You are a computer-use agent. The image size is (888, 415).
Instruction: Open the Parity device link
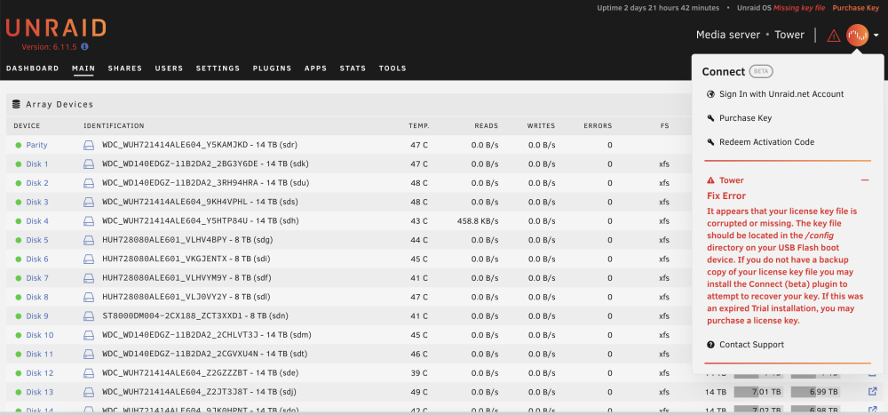36,145
